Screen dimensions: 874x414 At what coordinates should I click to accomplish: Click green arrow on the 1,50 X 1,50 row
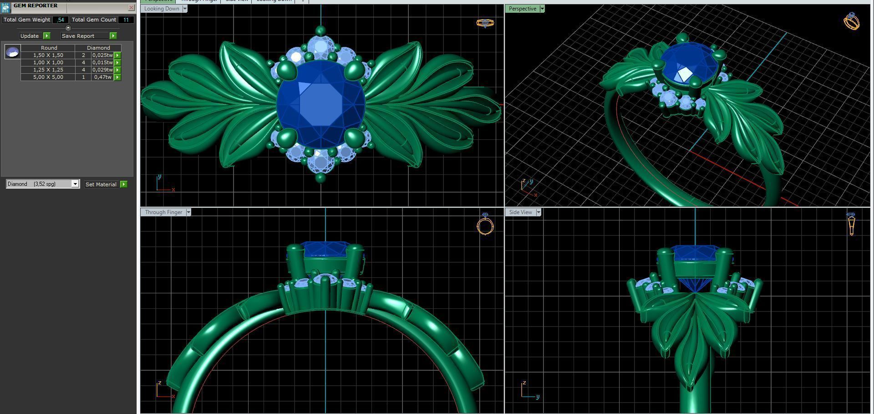tap(117, 55)
